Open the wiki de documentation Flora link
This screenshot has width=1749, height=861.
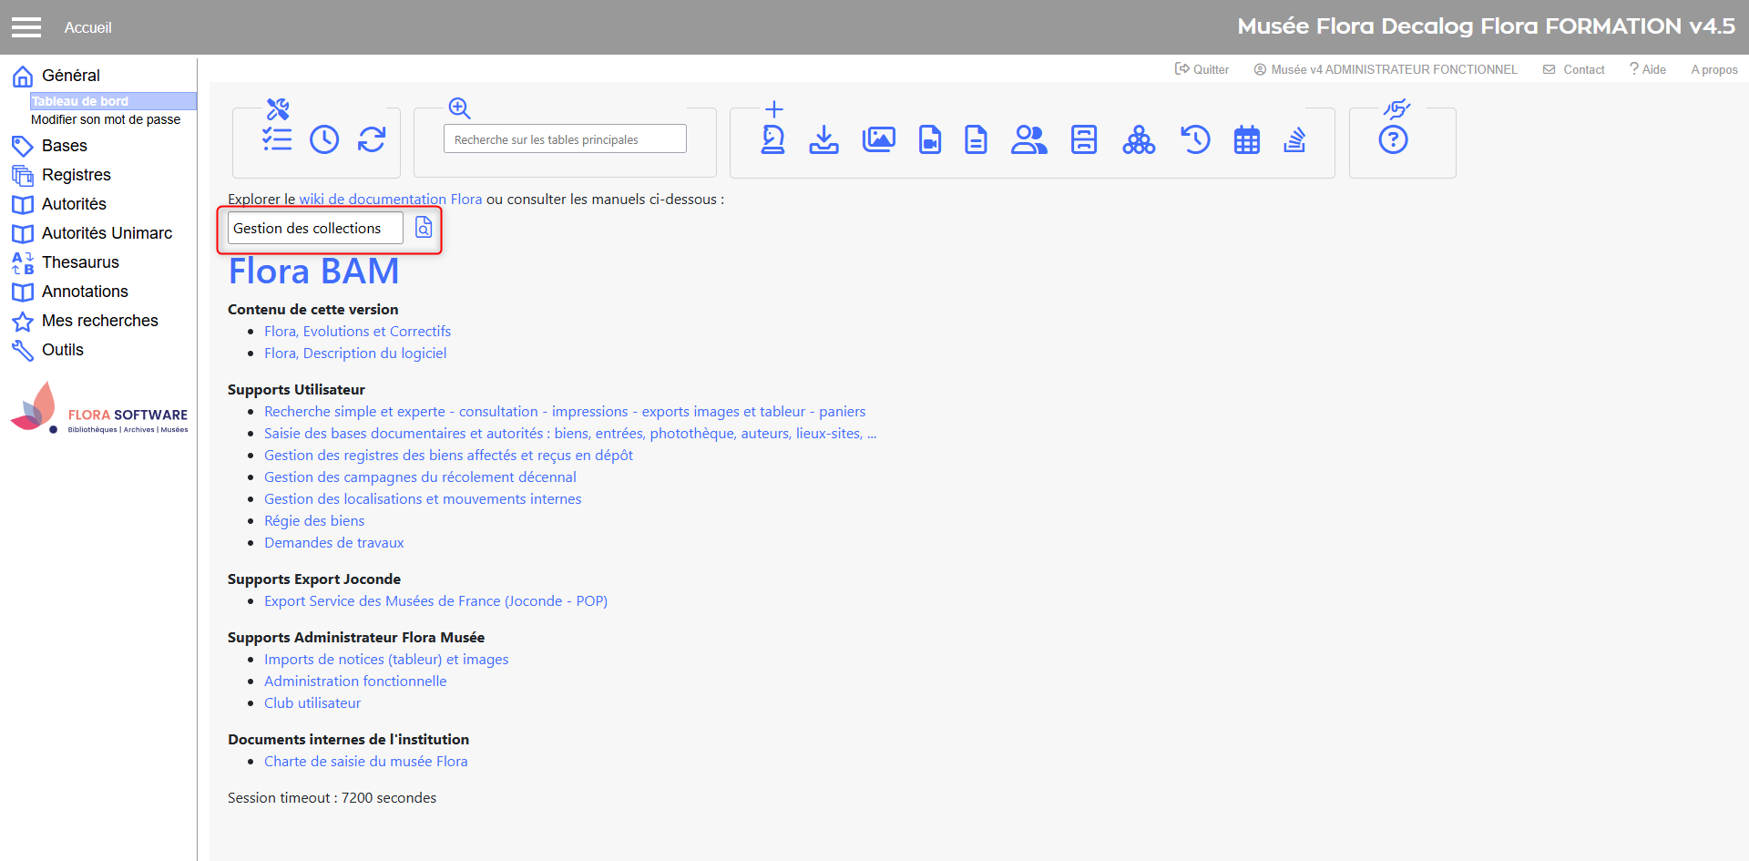point(390,199)
